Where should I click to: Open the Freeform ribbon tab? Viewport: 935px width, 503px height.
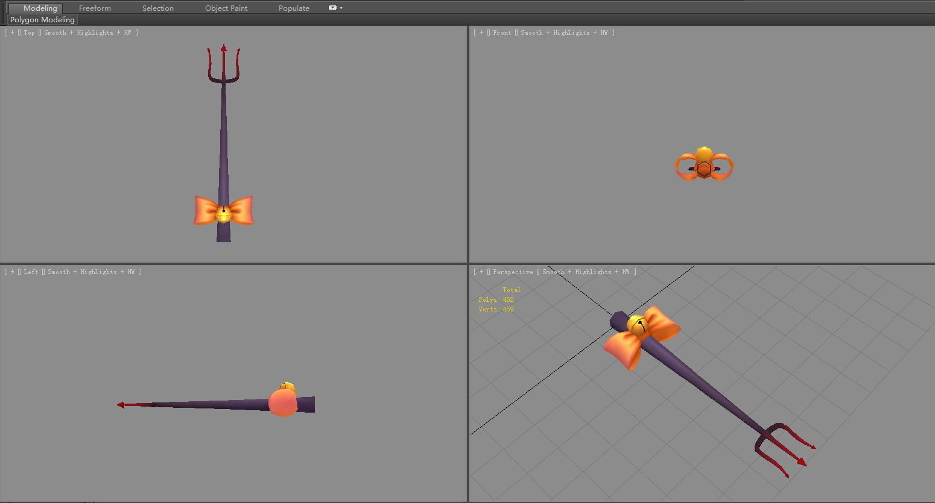point(95,8)
